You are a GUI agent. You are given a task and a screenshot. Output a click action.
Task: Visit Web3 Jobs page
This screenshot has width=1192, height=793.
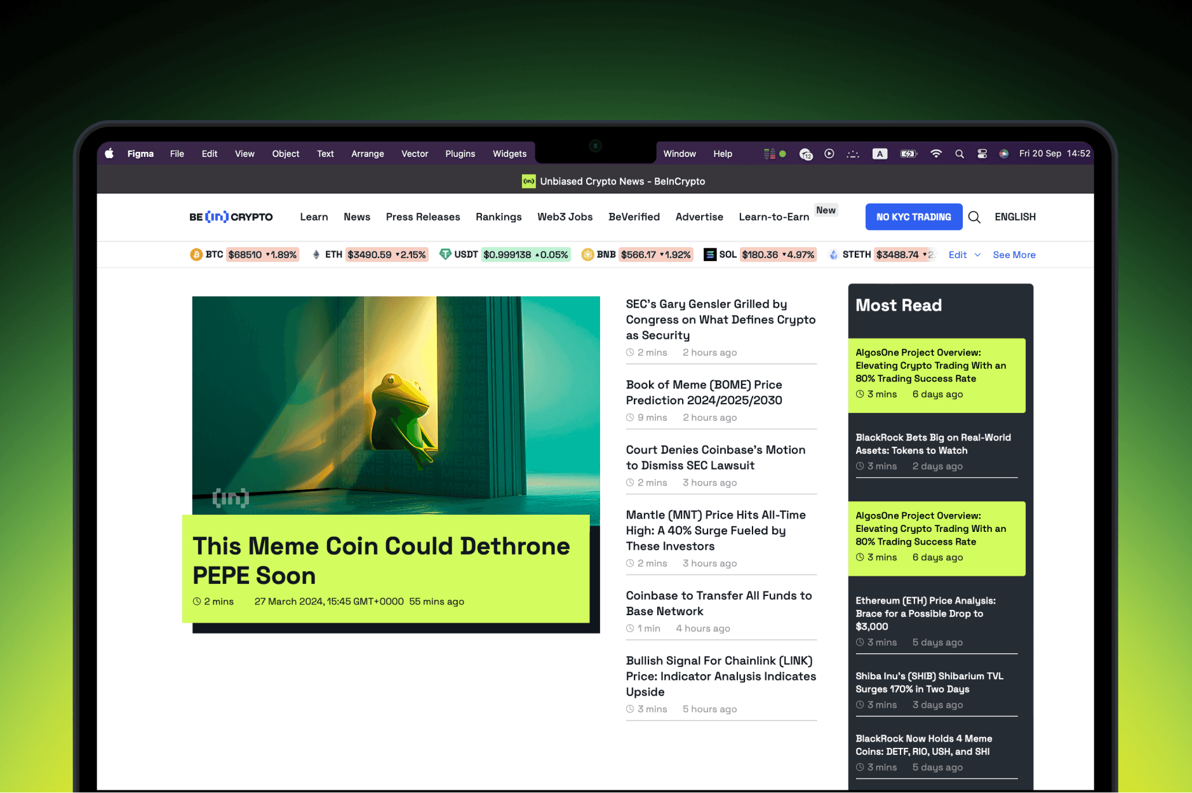(565, 217)
